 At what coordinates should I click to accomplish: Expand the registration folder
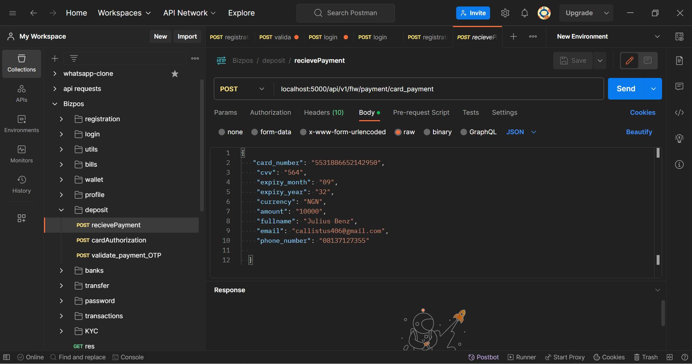pos(61,119)
